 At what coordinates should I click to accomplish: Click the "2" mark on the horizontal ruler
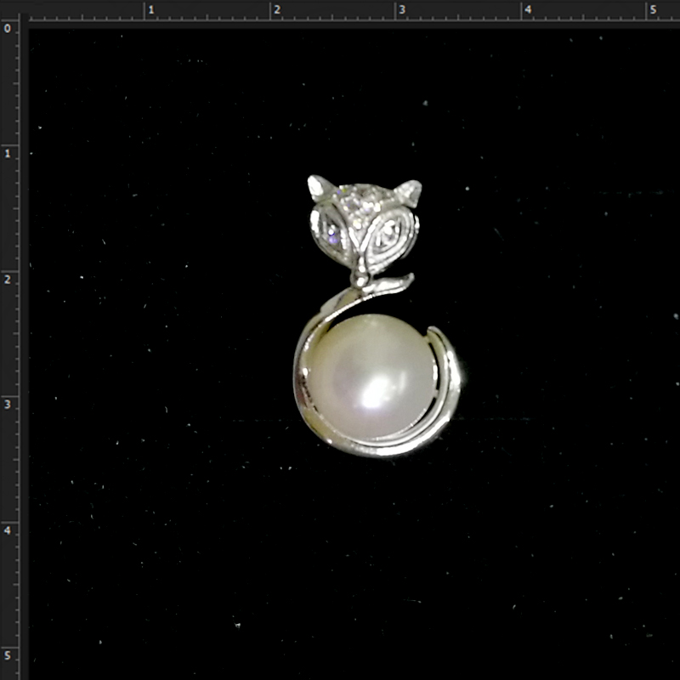tap(277, 9)
